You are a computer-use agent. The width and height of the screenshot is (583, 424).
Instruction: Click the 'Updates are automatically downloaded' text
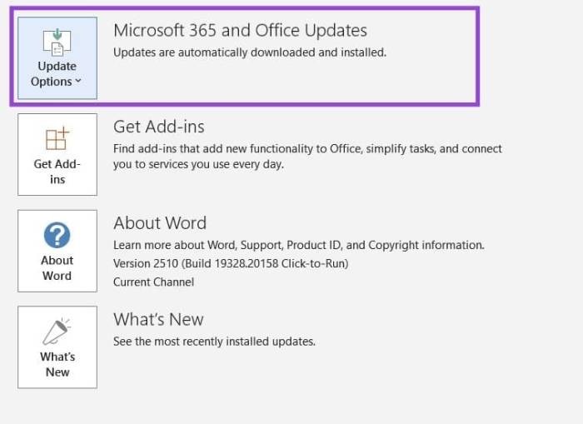pos(250,52)
